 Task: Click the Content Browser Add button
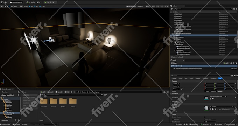tap(43, 92)
